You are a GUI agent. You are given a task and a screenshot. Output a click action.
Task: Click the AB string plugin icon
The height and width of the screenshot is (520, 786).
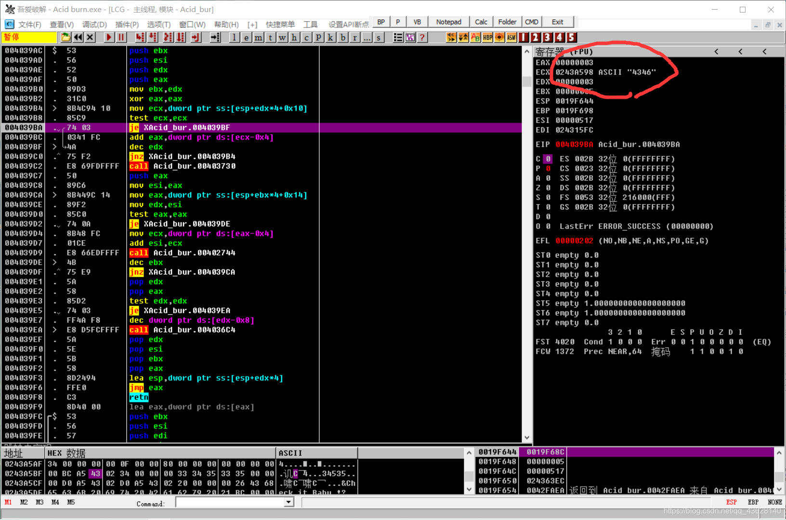pos(475,37)
